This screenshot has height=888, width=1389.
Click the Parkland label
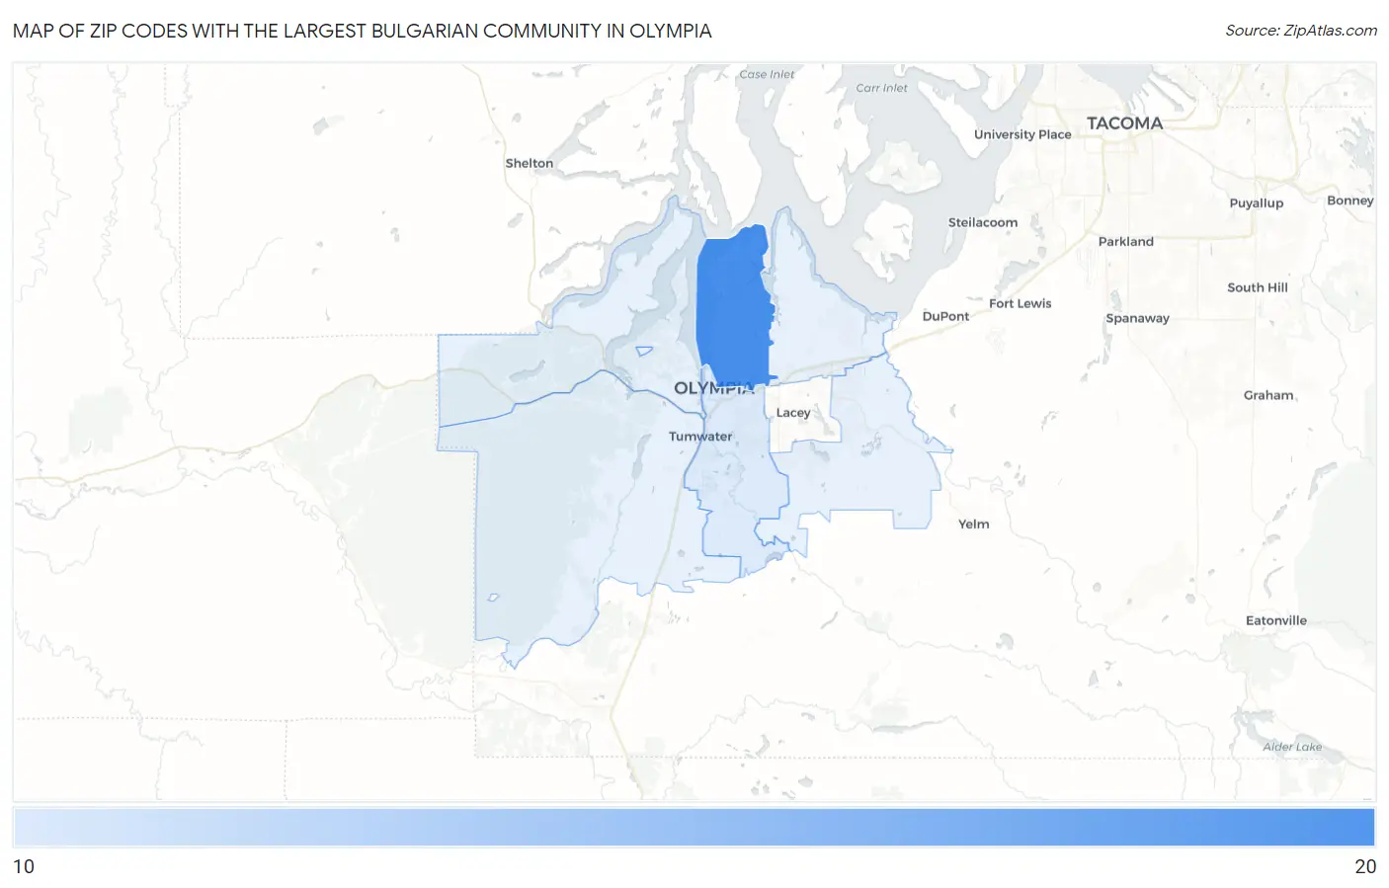click(x=1126, y=241)
